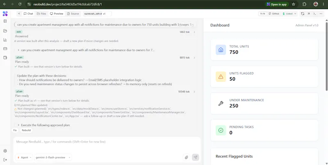Click the Rebuild button
Viewport: 328px width, 165px height.
[26, 130]
